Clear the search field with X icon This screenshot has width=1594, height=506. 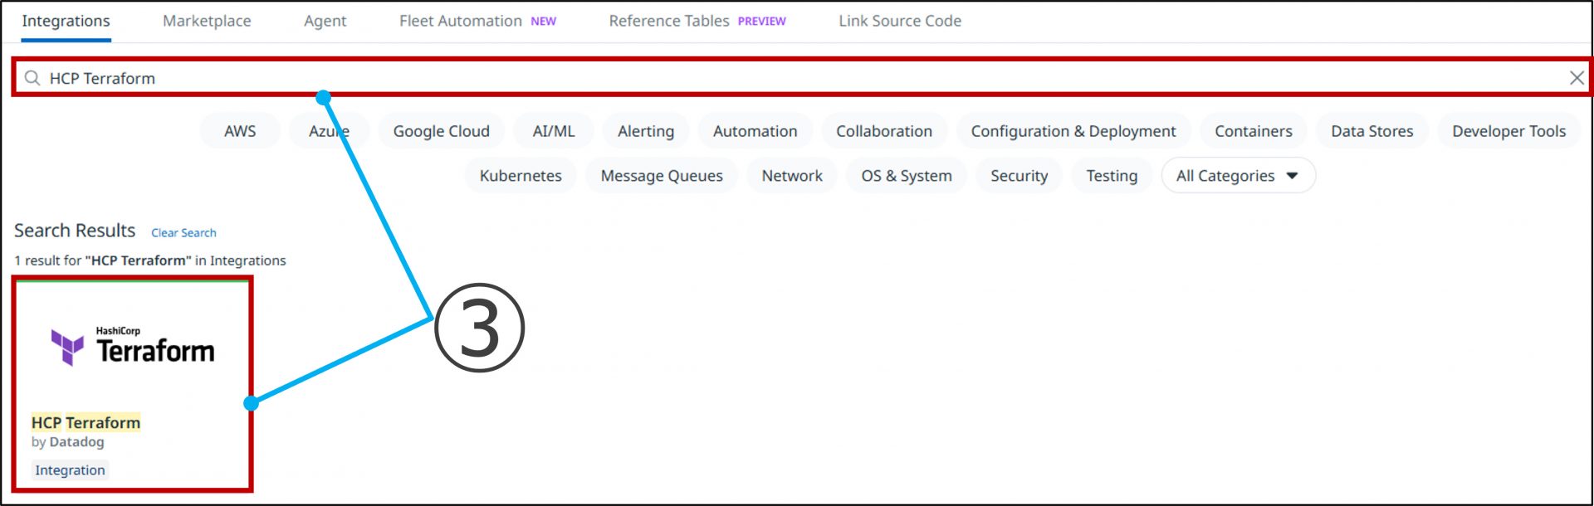tap(1576, 78)
